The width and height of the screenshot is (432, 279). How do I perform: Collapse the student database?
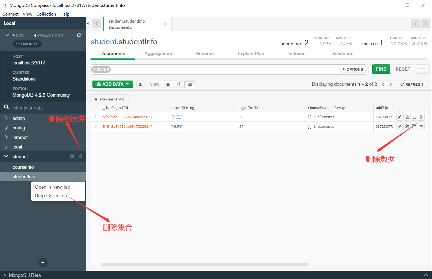[6, 156]
